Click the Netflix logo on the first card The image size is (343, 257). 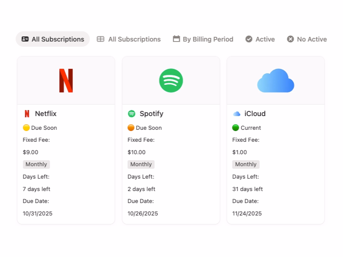[66, 80]
